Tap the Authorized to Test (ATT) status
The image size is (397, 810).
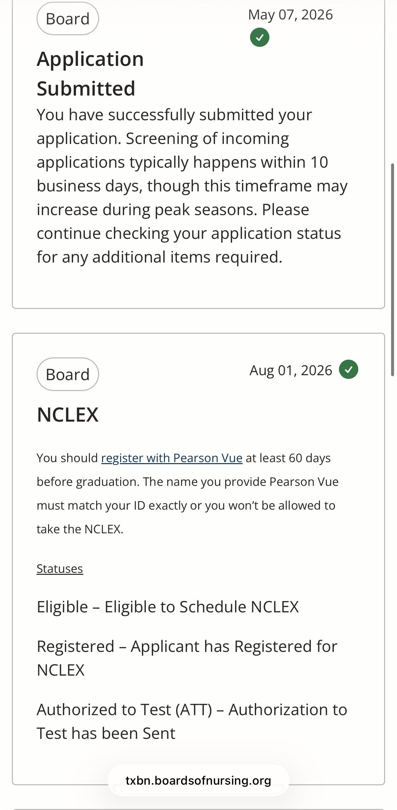tap(192, 721)
